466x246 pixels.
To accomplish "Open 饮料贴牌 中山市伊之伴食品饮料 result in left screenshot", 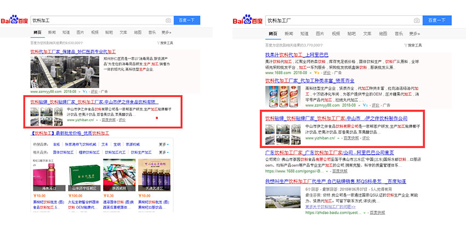I will pyautogui.click(x=94, y=102).
